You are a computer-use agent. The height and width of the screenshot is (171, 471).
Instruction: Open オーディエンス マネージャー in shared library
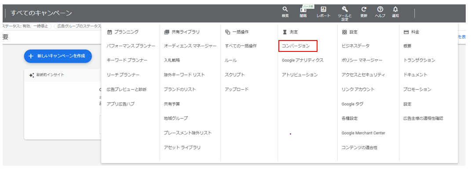click(x=190, y=46)
